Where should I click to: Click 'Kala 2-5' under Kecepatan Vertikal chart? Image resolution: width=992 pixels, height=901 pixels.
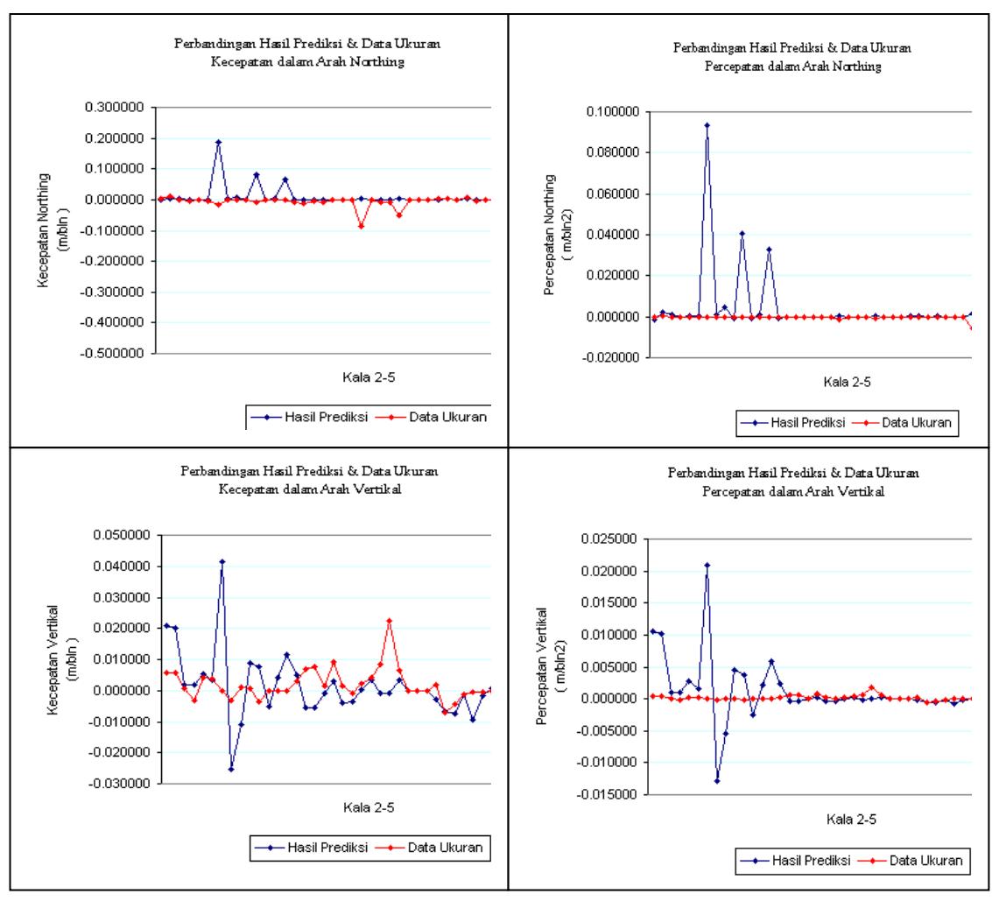coord(369,807)
